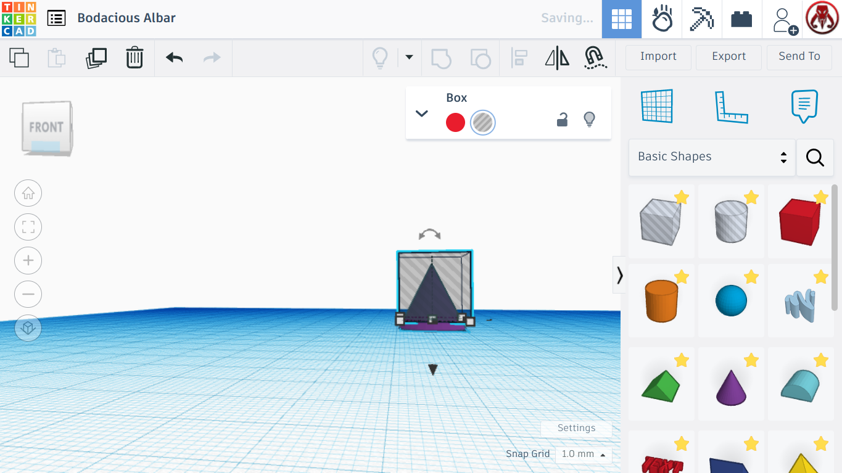Select the purple Cone shape
The width and height of the screenshot is (842, 473).
click(x=731, y=384)
